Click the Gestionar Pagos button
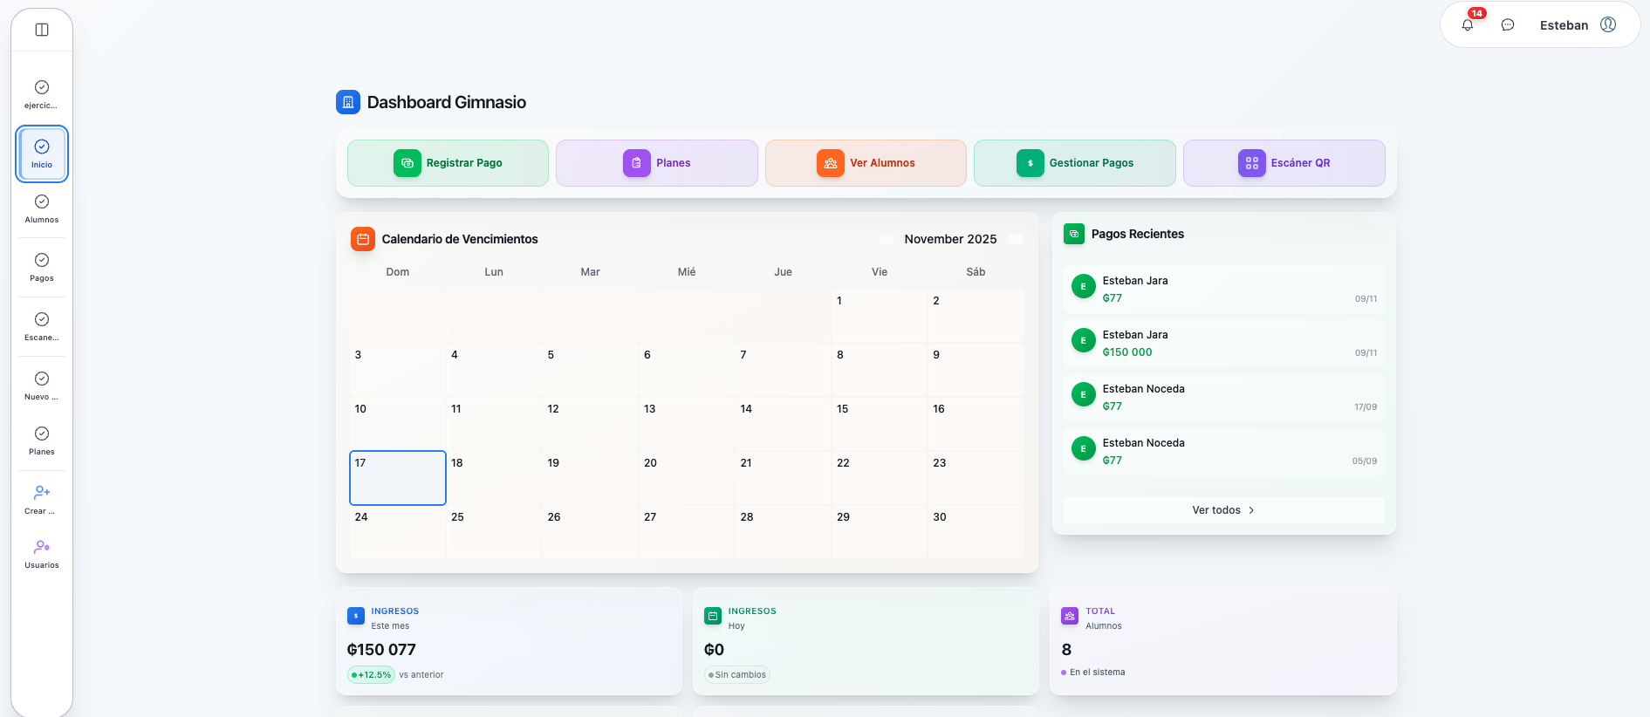This screenshot has height=717, width=1650. click(x=1074, y=163)
